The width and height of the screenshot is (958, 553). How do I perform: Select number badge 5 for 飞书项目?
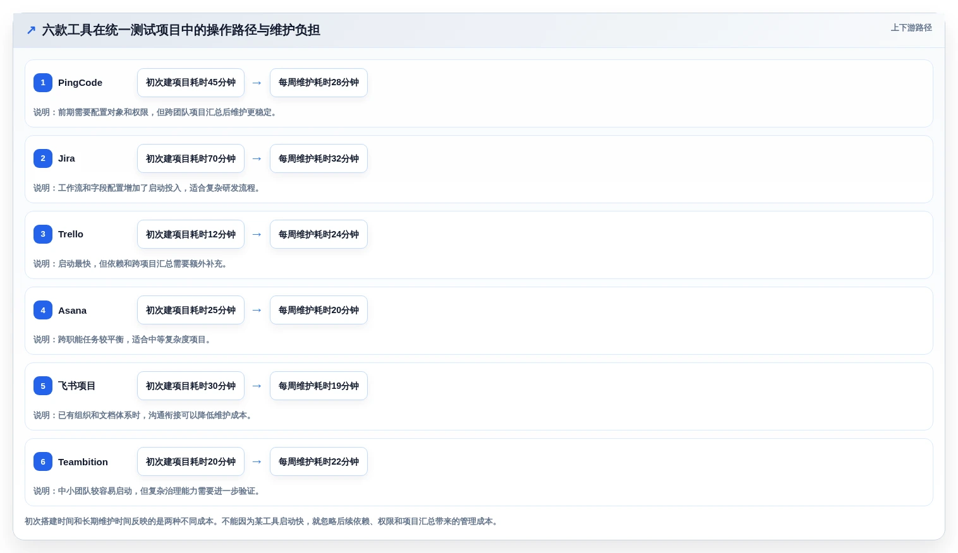tap(43, 386)
